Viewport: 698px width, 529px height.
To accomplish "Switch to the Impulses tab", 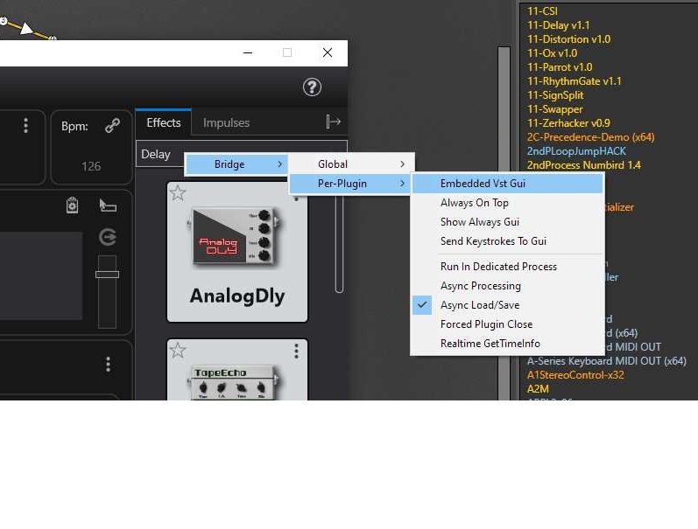I will 226,122.
